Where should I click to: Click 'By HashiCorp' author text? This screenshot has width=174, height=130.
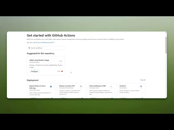point(123,88)
